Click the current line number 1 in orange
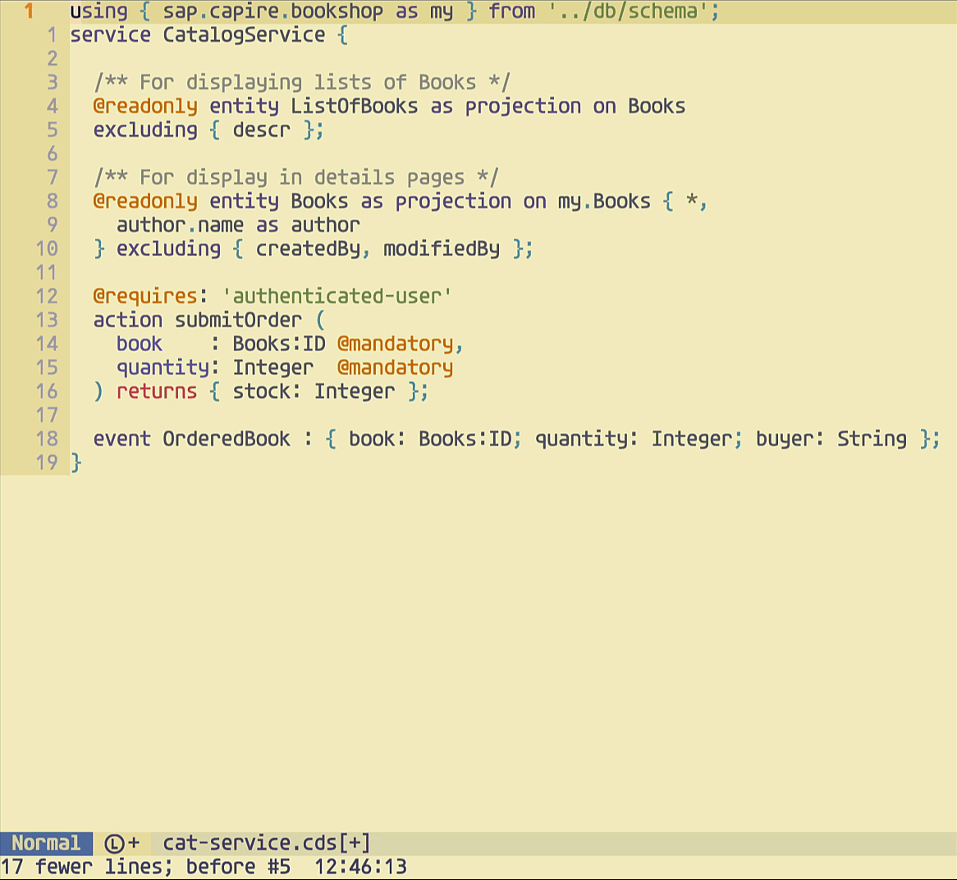Screen dimensions: 957x880 [29, 11]
